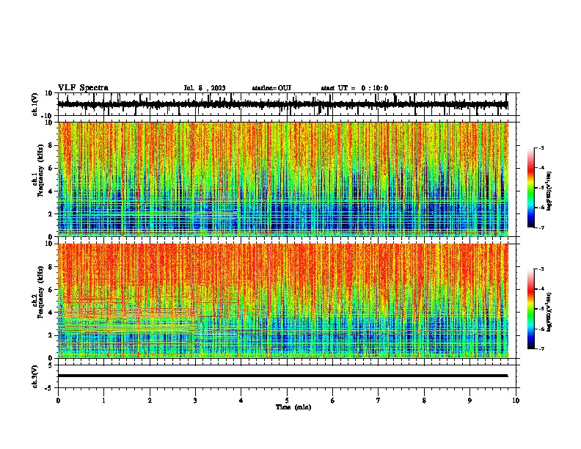Viewport: 581px width, 449px height.
Task: Click the ch.3 flat black voltage trace
Action: click(x=282, y=376)
